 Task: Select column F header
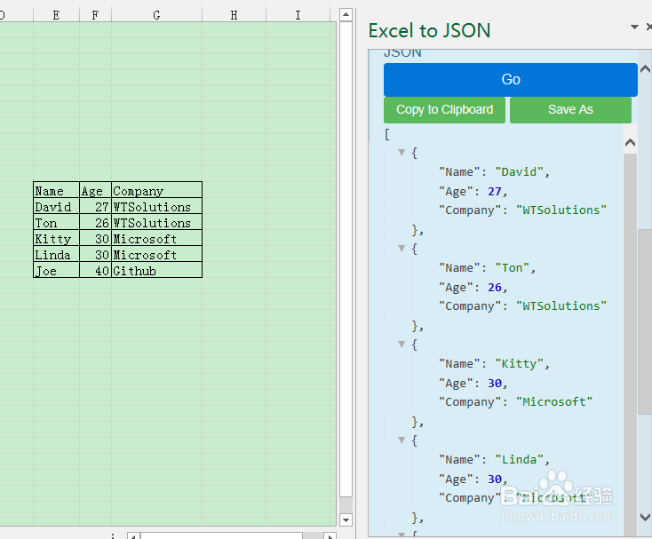(x=95, y=15)
